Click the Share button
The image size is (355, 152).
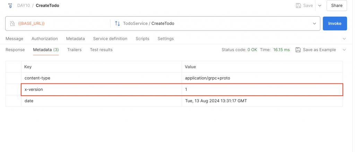[x=337, y=6]
